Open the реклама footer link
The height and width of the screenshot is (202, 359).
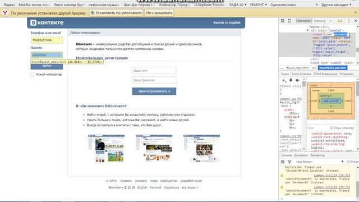141,181
